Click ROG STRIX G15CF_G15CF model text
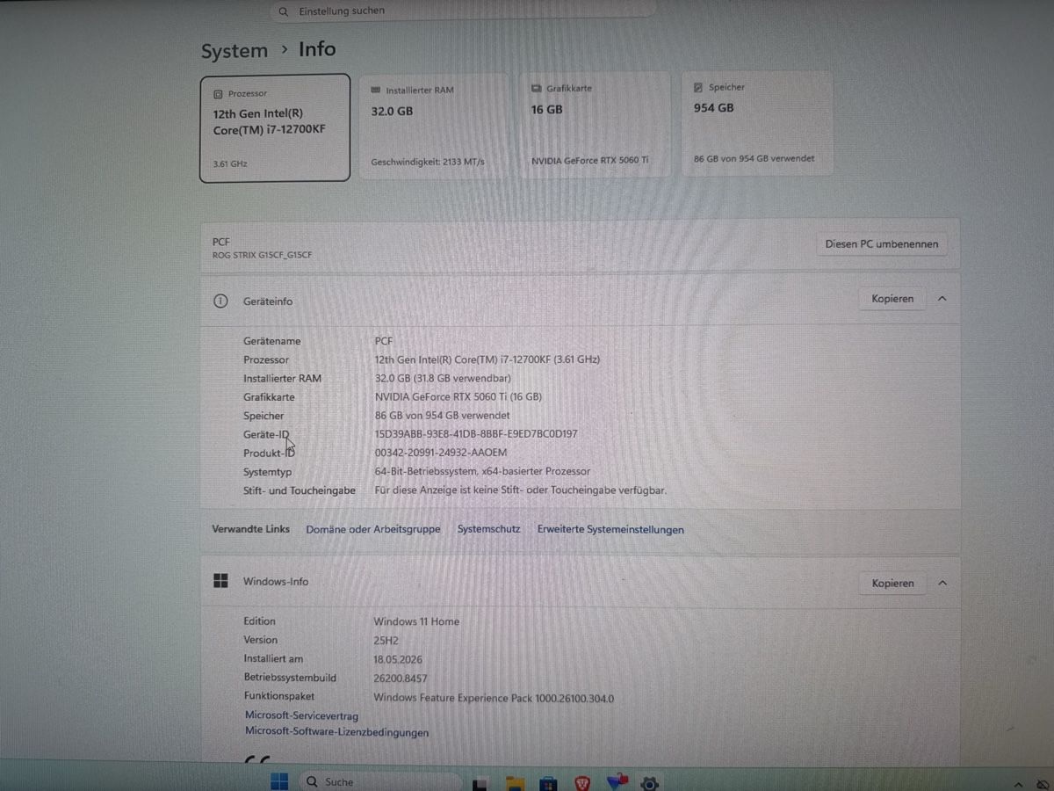The image size is (1054, 791). 262,255
